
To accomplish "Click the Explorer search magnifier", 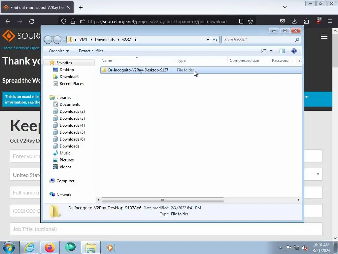I will [297, 40].
